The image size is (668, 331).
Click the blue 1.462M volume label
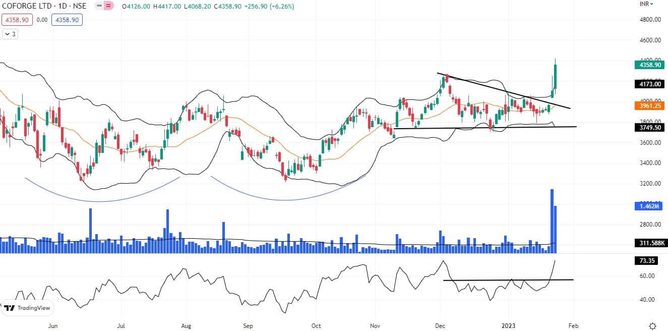(x=648, y=206)
